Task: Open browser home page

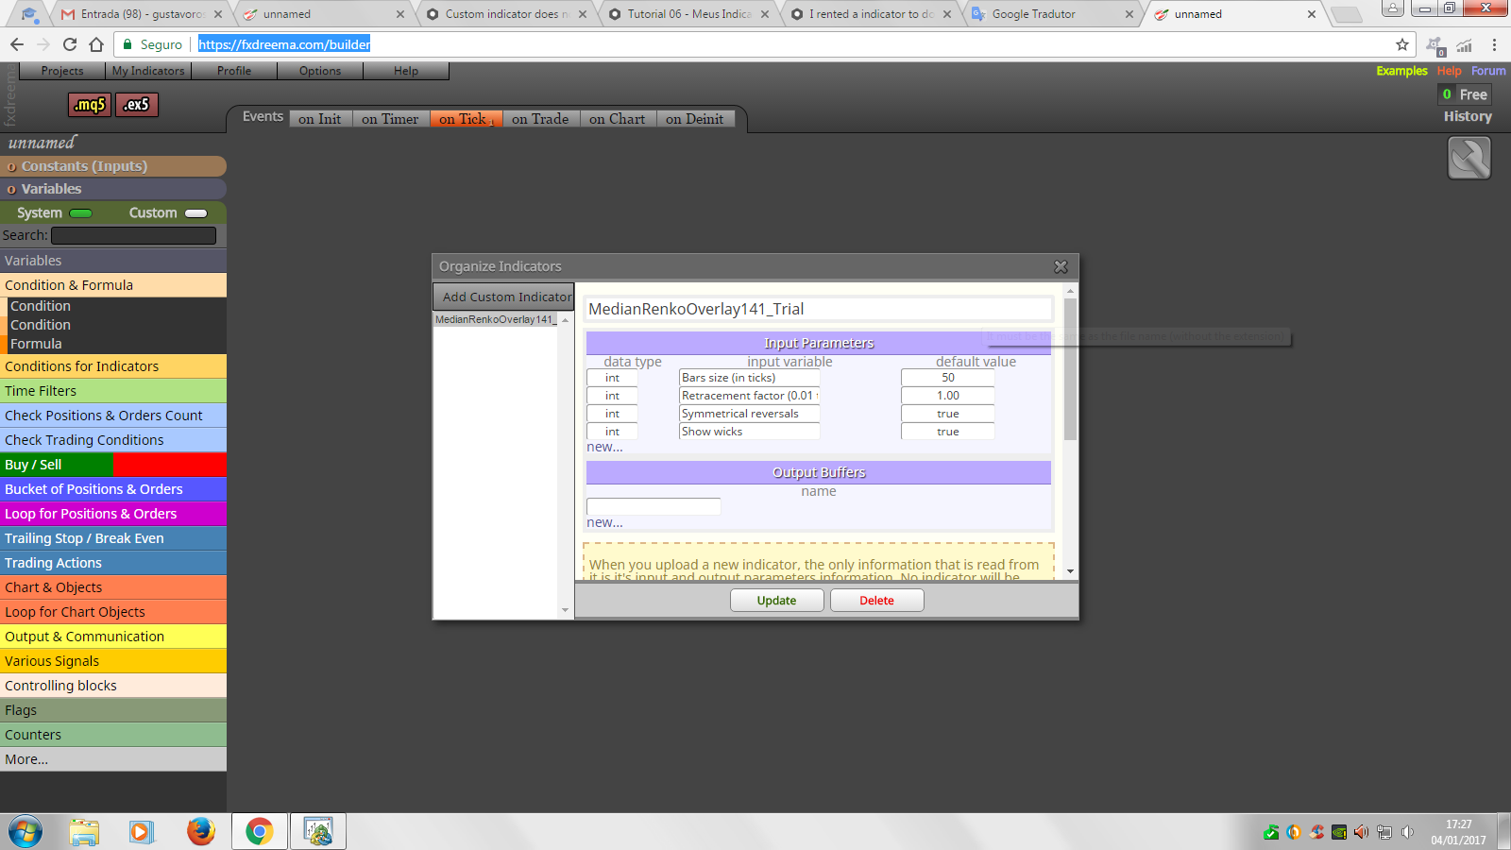Action: [96, 44]
